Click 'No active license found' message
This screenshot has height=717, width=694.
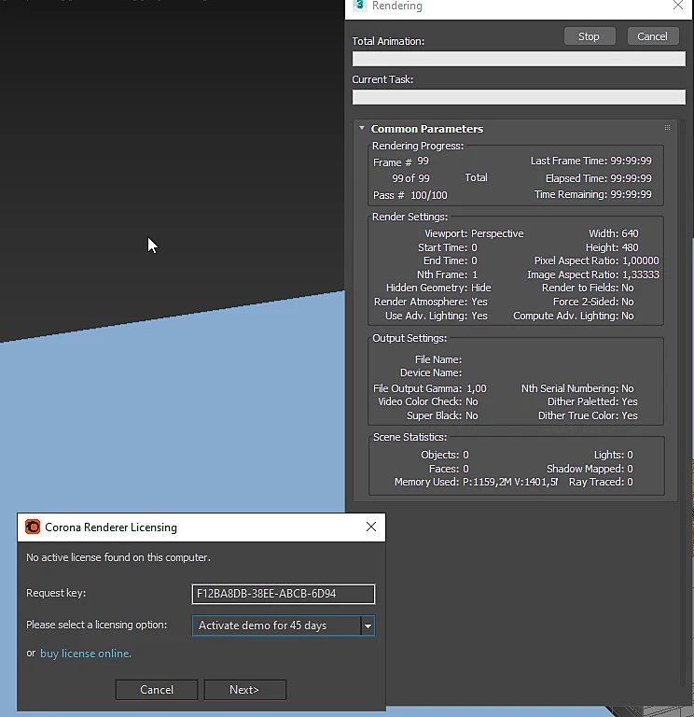[118, 557]
